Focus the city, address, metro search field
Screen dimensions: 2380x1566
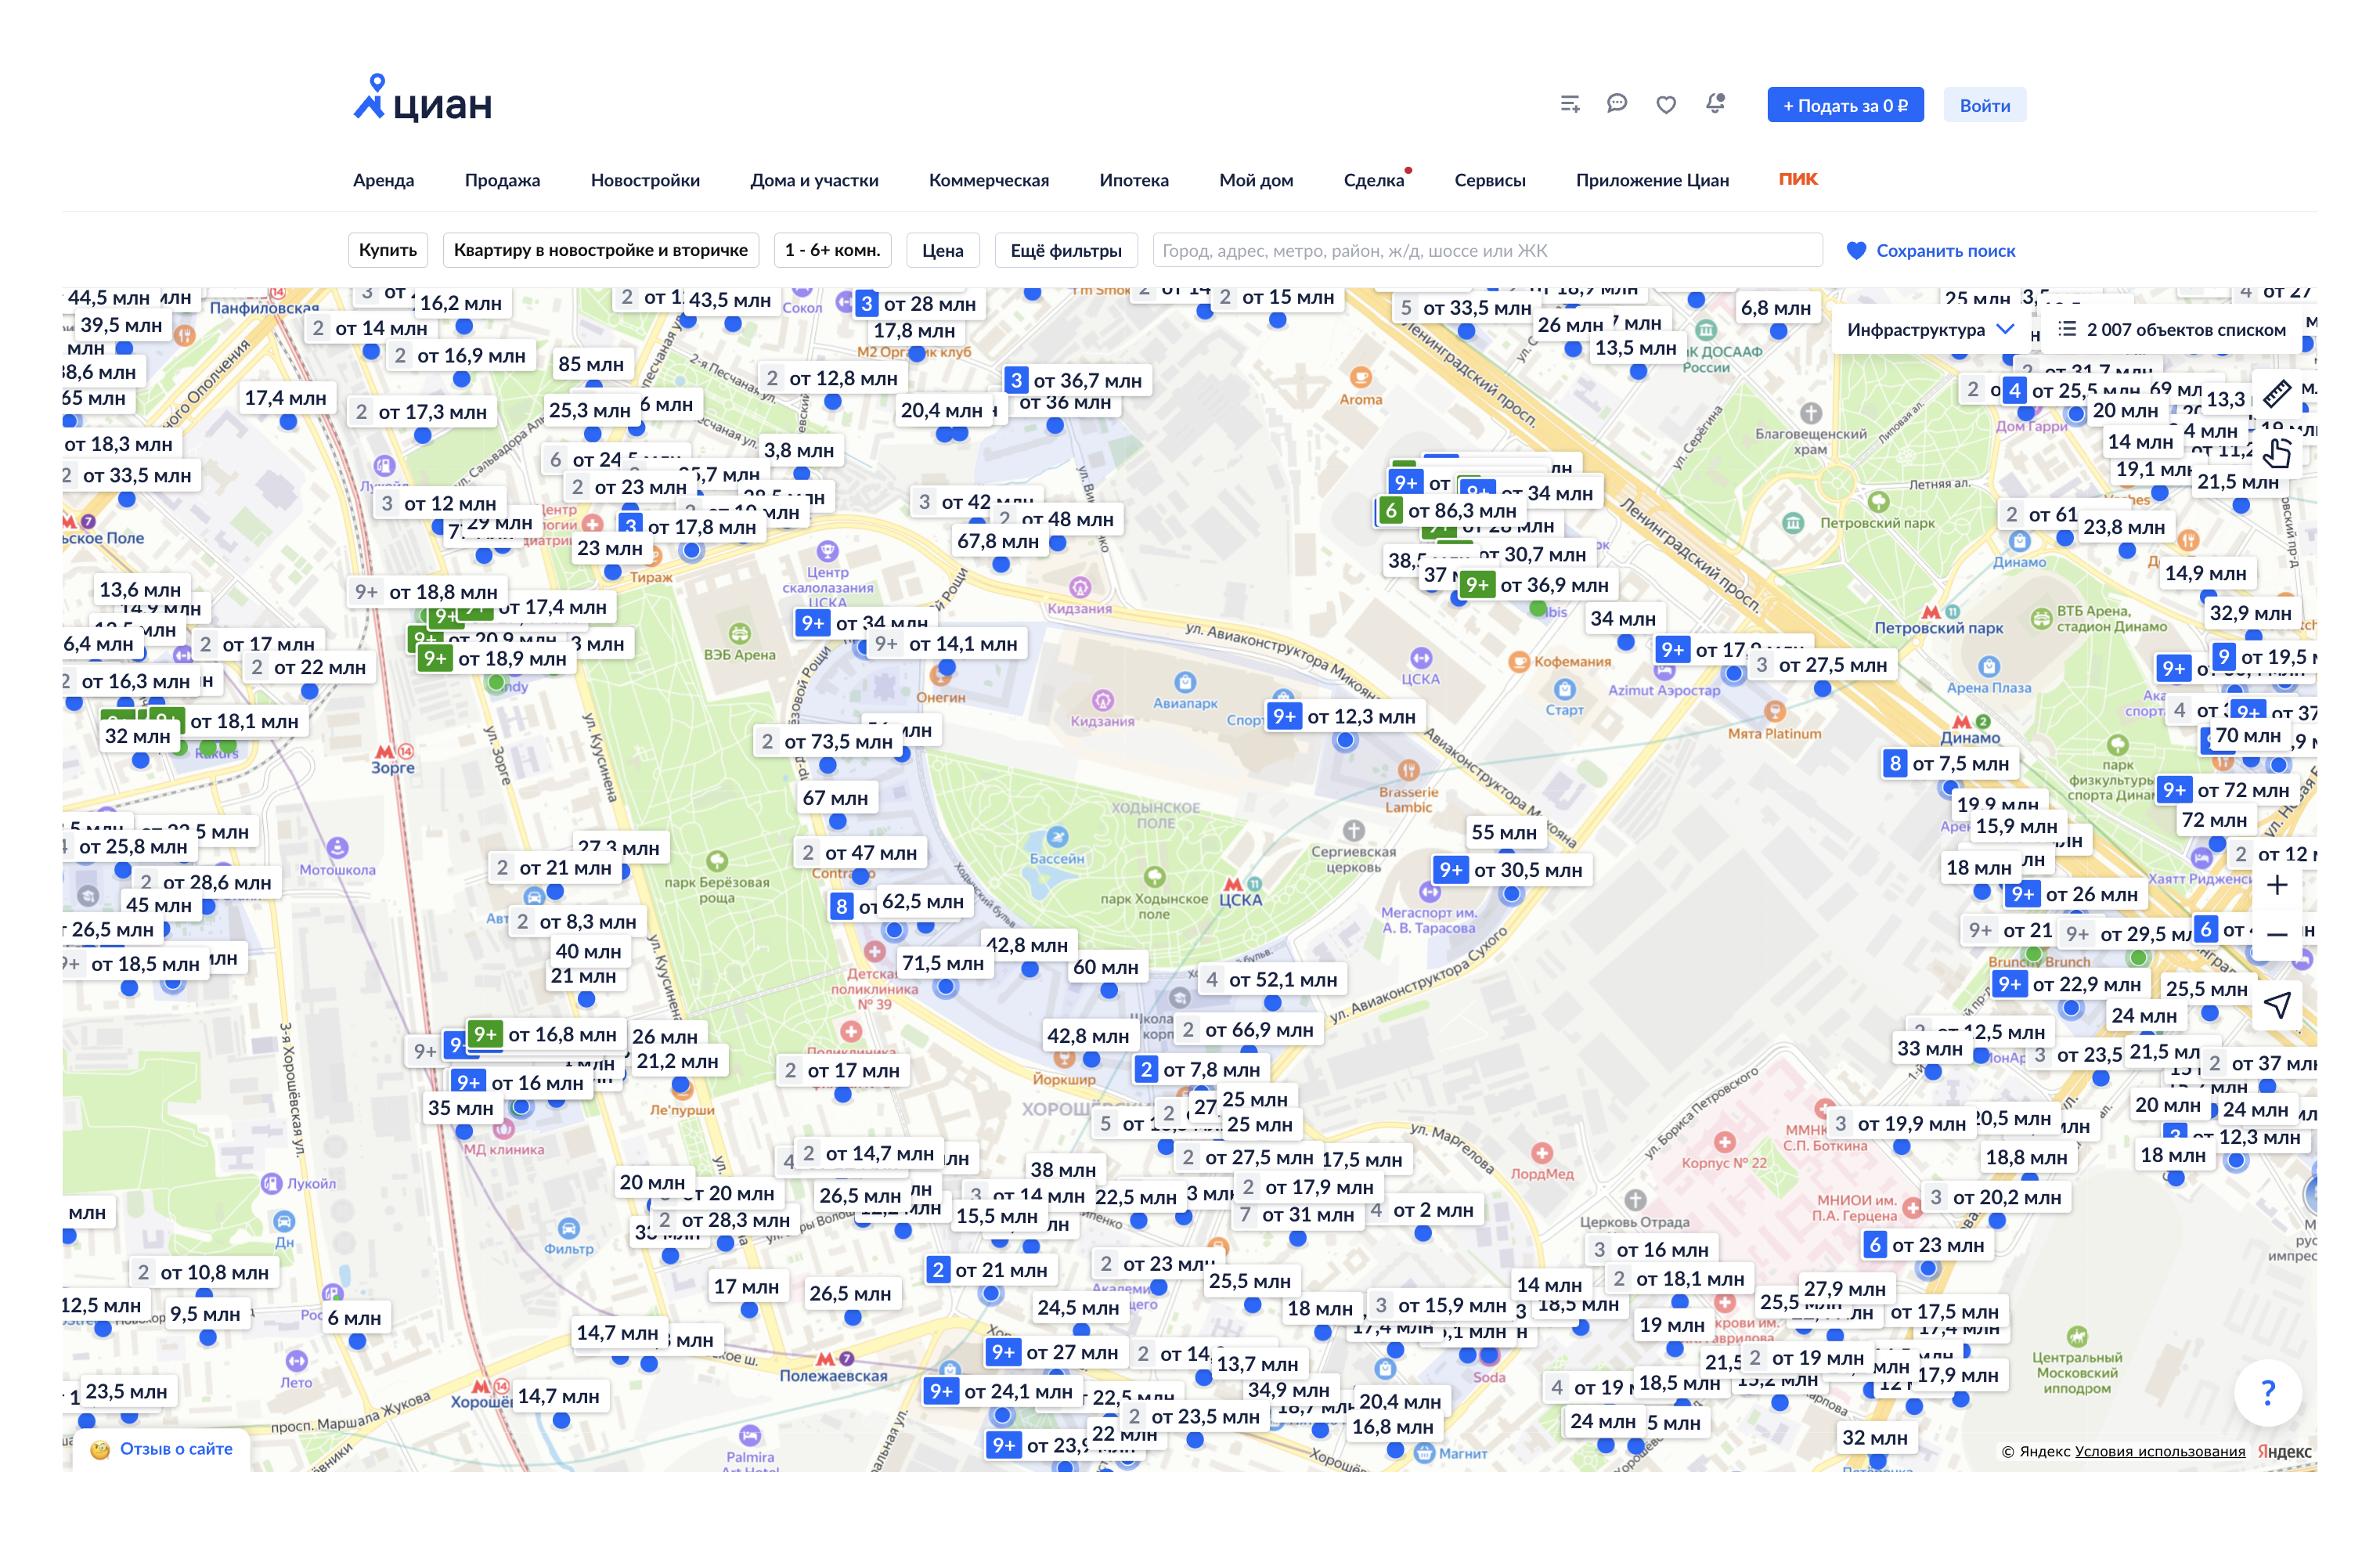click(x=1487, y=250)
